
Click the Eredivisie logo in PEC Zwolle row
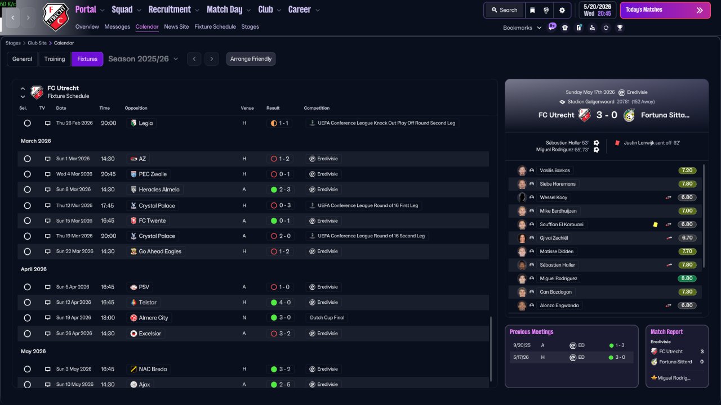click(312, 174)
